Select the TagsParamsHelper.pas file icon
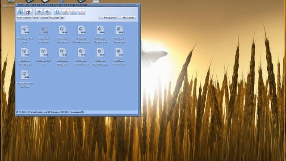 coord(25,75)
